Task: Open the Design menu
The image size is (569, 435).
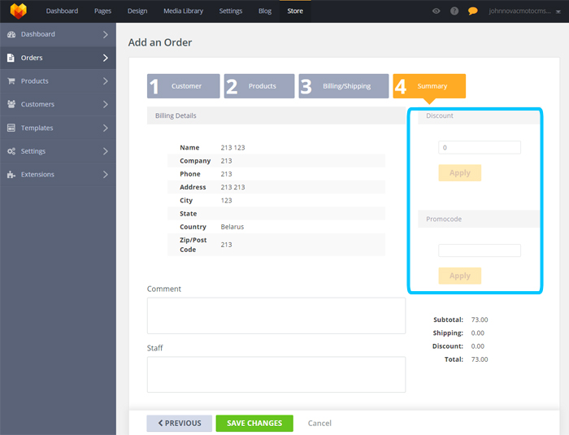Action: point(137,11)
